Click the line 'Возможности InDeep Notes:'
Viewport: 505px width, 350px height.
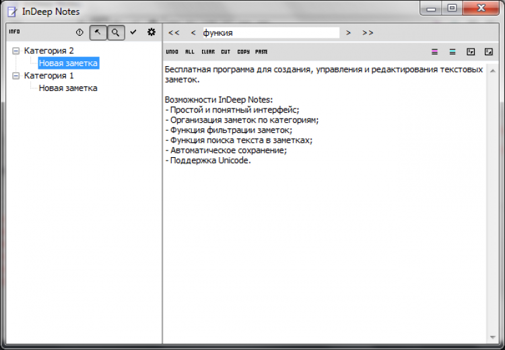pyautogui.click(x=219, y=100)
